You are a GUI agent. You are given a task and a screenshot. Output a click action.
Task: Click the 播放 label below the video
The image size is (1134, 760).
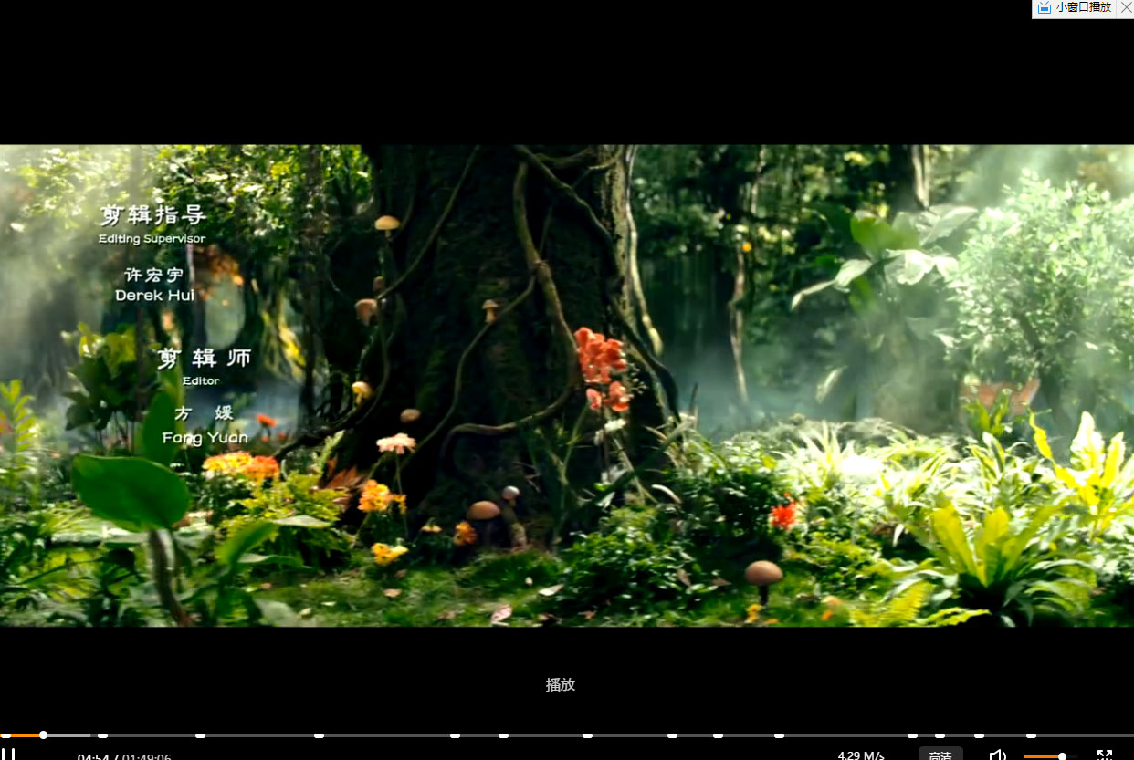tap(561, 685)
